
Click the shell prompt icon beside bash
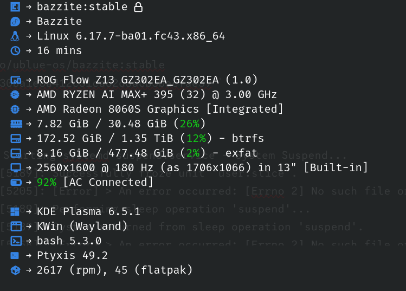point(15,241)
